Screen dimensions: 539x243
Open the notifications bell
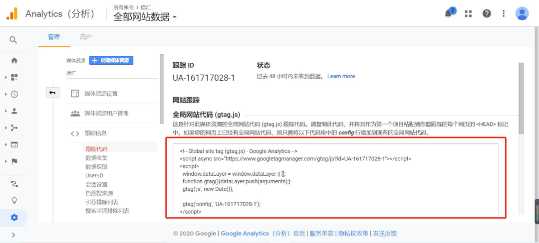pos(448,14)
